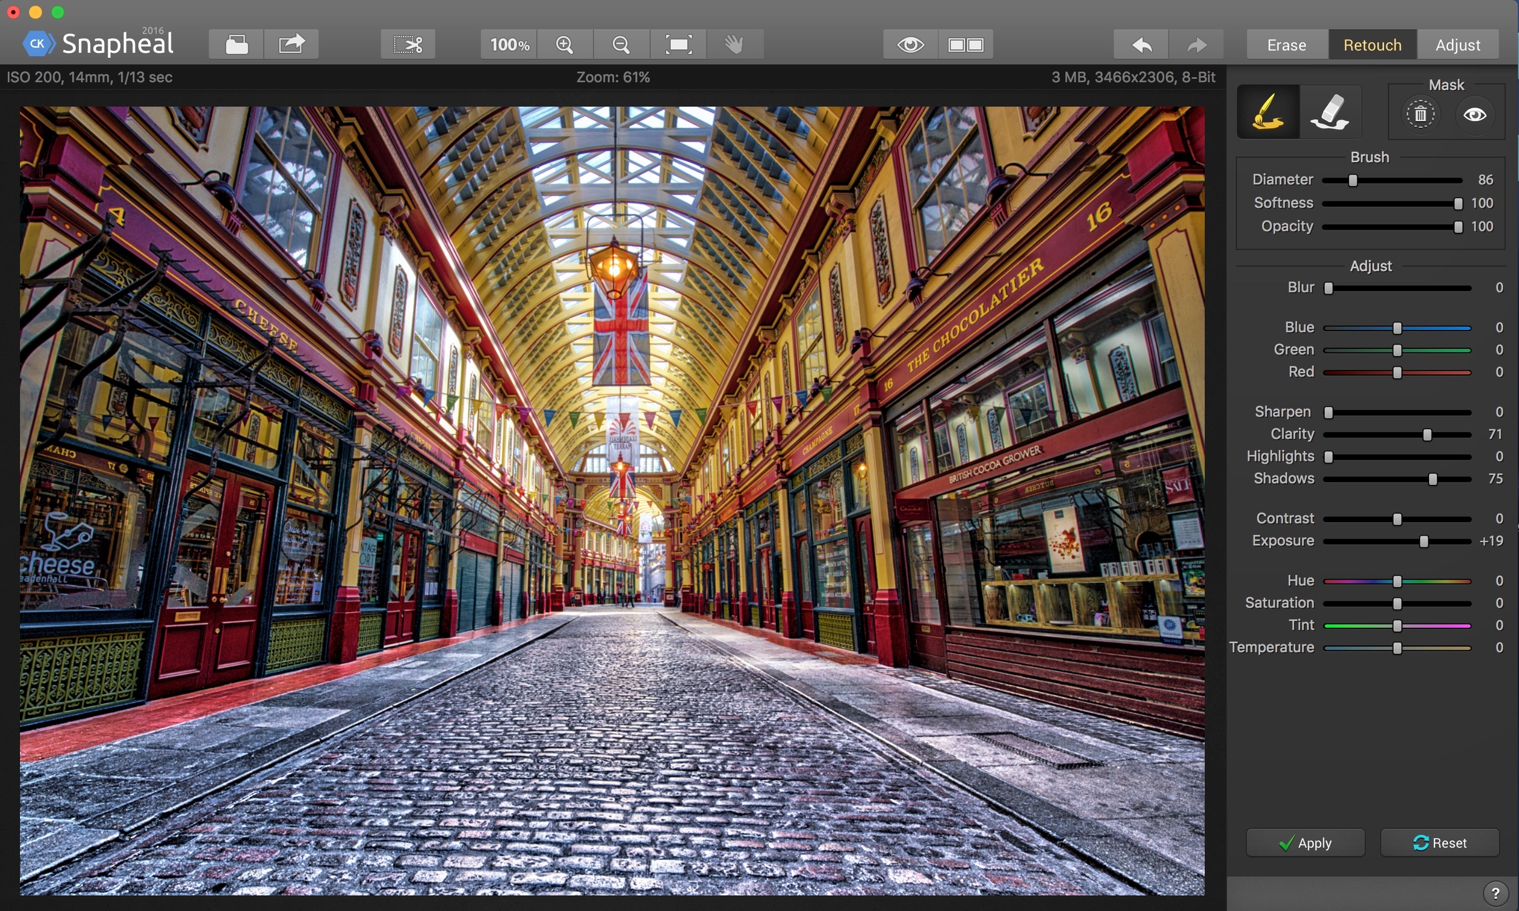Click the 'Zoom: 61%' status text
Viewport: 1519px width, 911px height.
[x=612, y=77]
